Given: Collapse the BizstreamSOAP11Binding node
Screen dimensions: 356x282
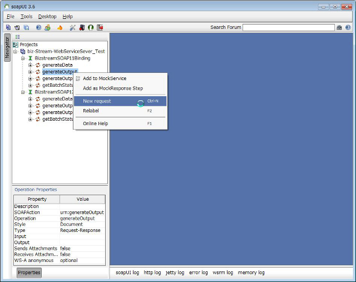Looking at the screenshot, I should (x=23, y=58).
